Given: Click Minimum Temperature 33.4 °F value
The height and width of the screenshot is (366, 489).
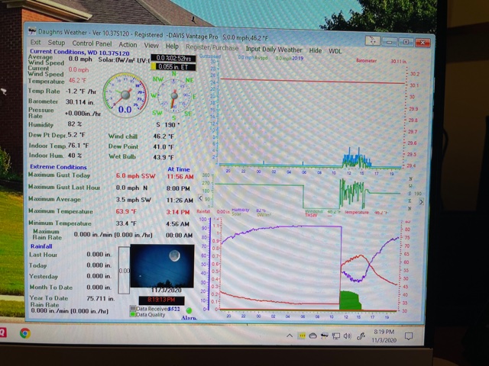Looking at the screenshot, I should tap(126, 223).
